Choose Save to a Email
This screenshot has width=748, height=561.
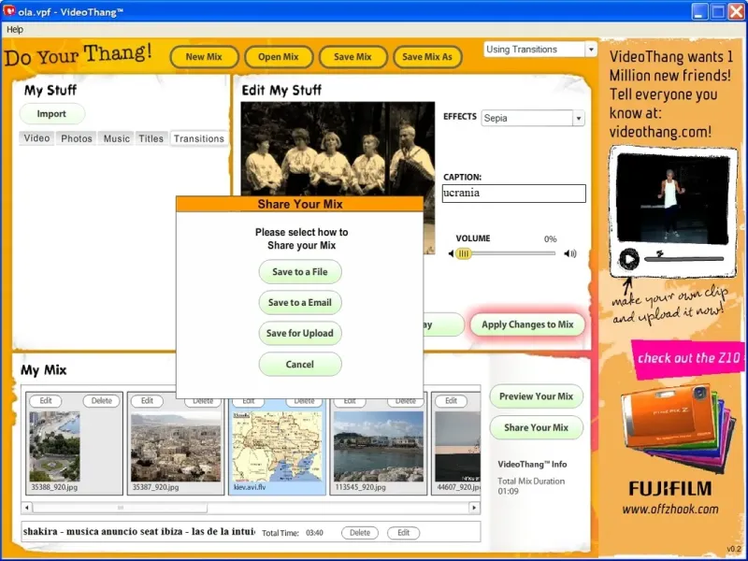pos(300,302)
